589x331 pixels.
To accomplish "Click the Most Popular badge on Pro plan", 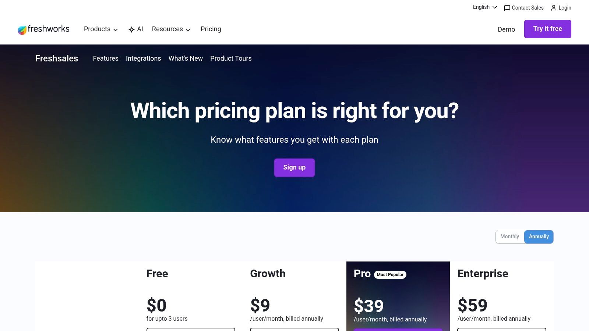I will [x=390, y=275].
